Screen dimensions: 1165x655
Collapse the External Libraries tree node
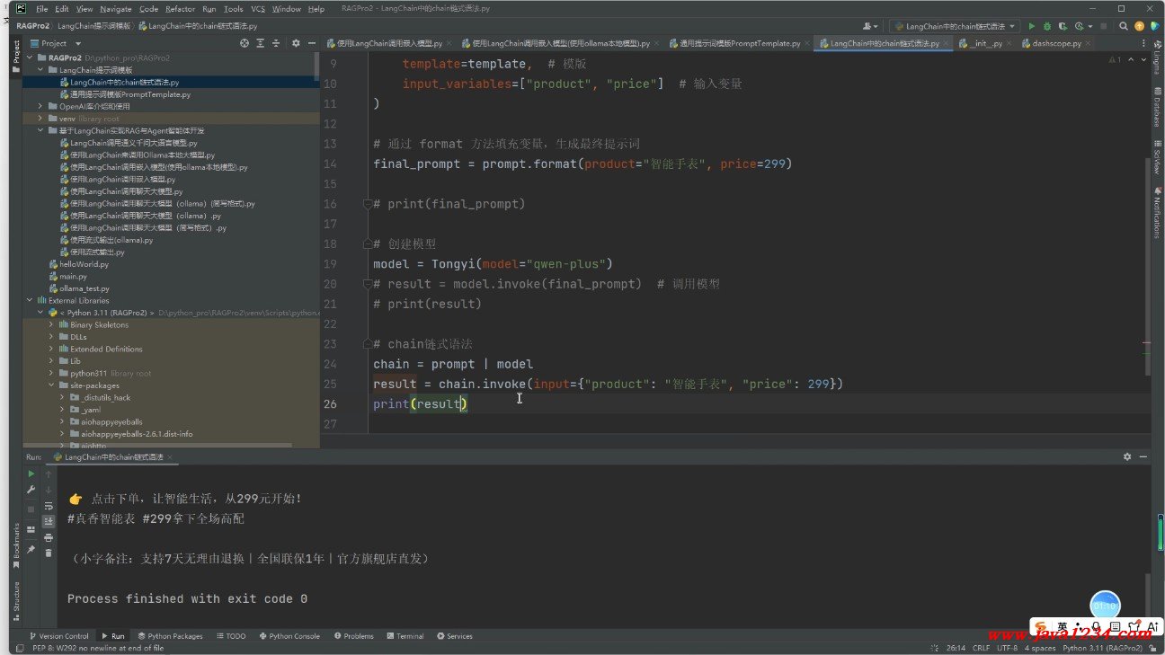pos(30,300)
